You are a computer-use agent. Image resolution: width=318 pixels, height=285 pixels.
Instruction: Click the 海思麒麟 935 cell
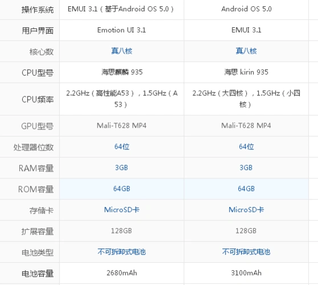[122, 72]
